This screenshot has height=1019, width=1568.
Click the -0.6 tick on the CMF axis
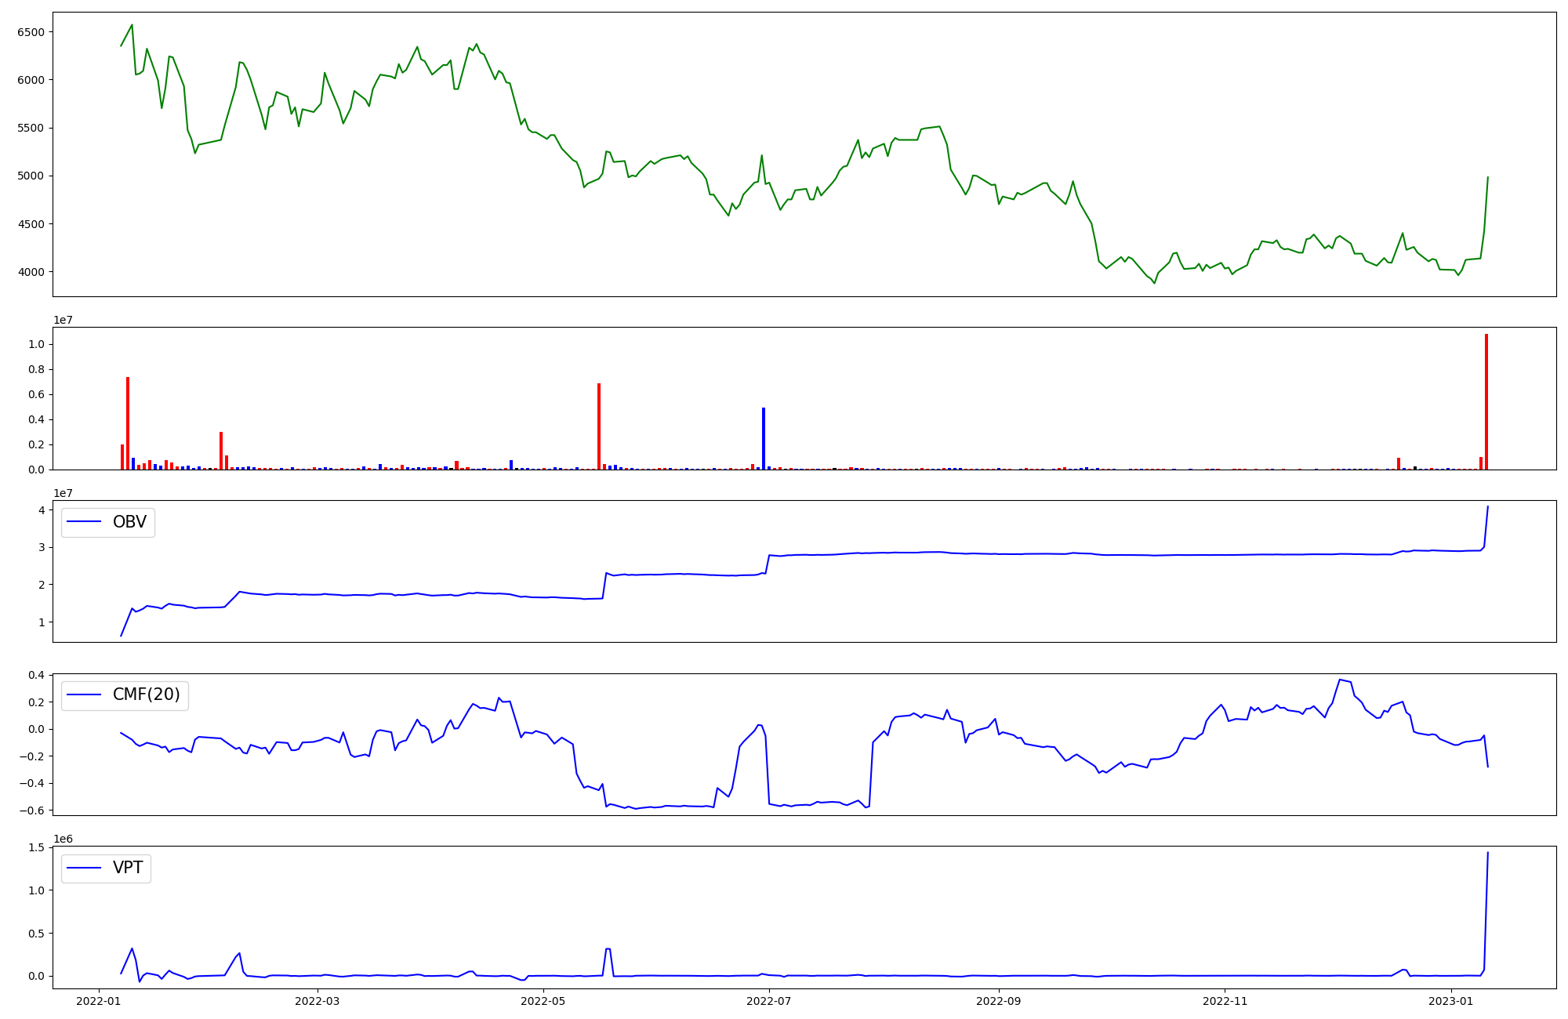[x=33, y=810]
